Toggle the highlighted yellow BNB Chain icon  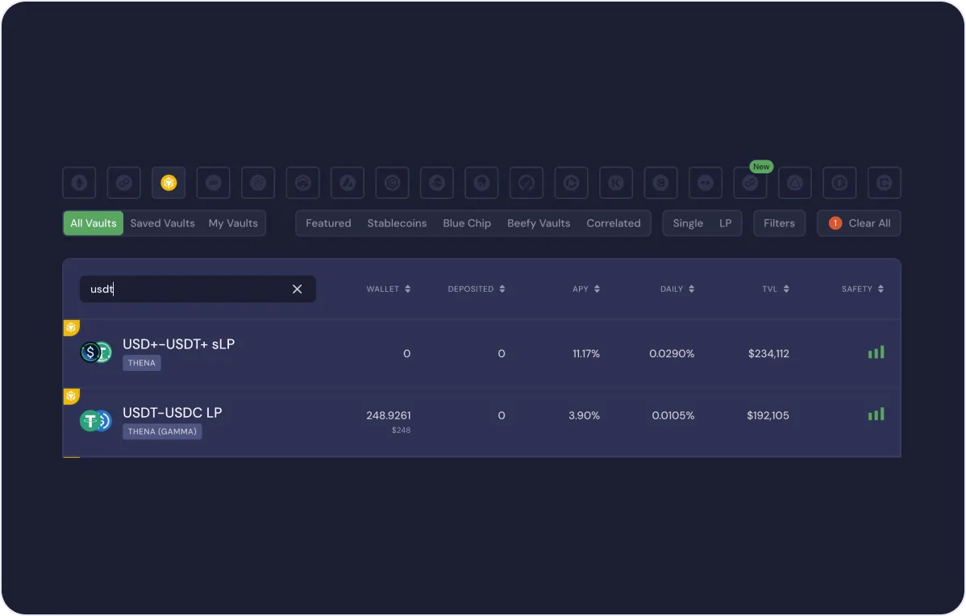pos(169,183)
